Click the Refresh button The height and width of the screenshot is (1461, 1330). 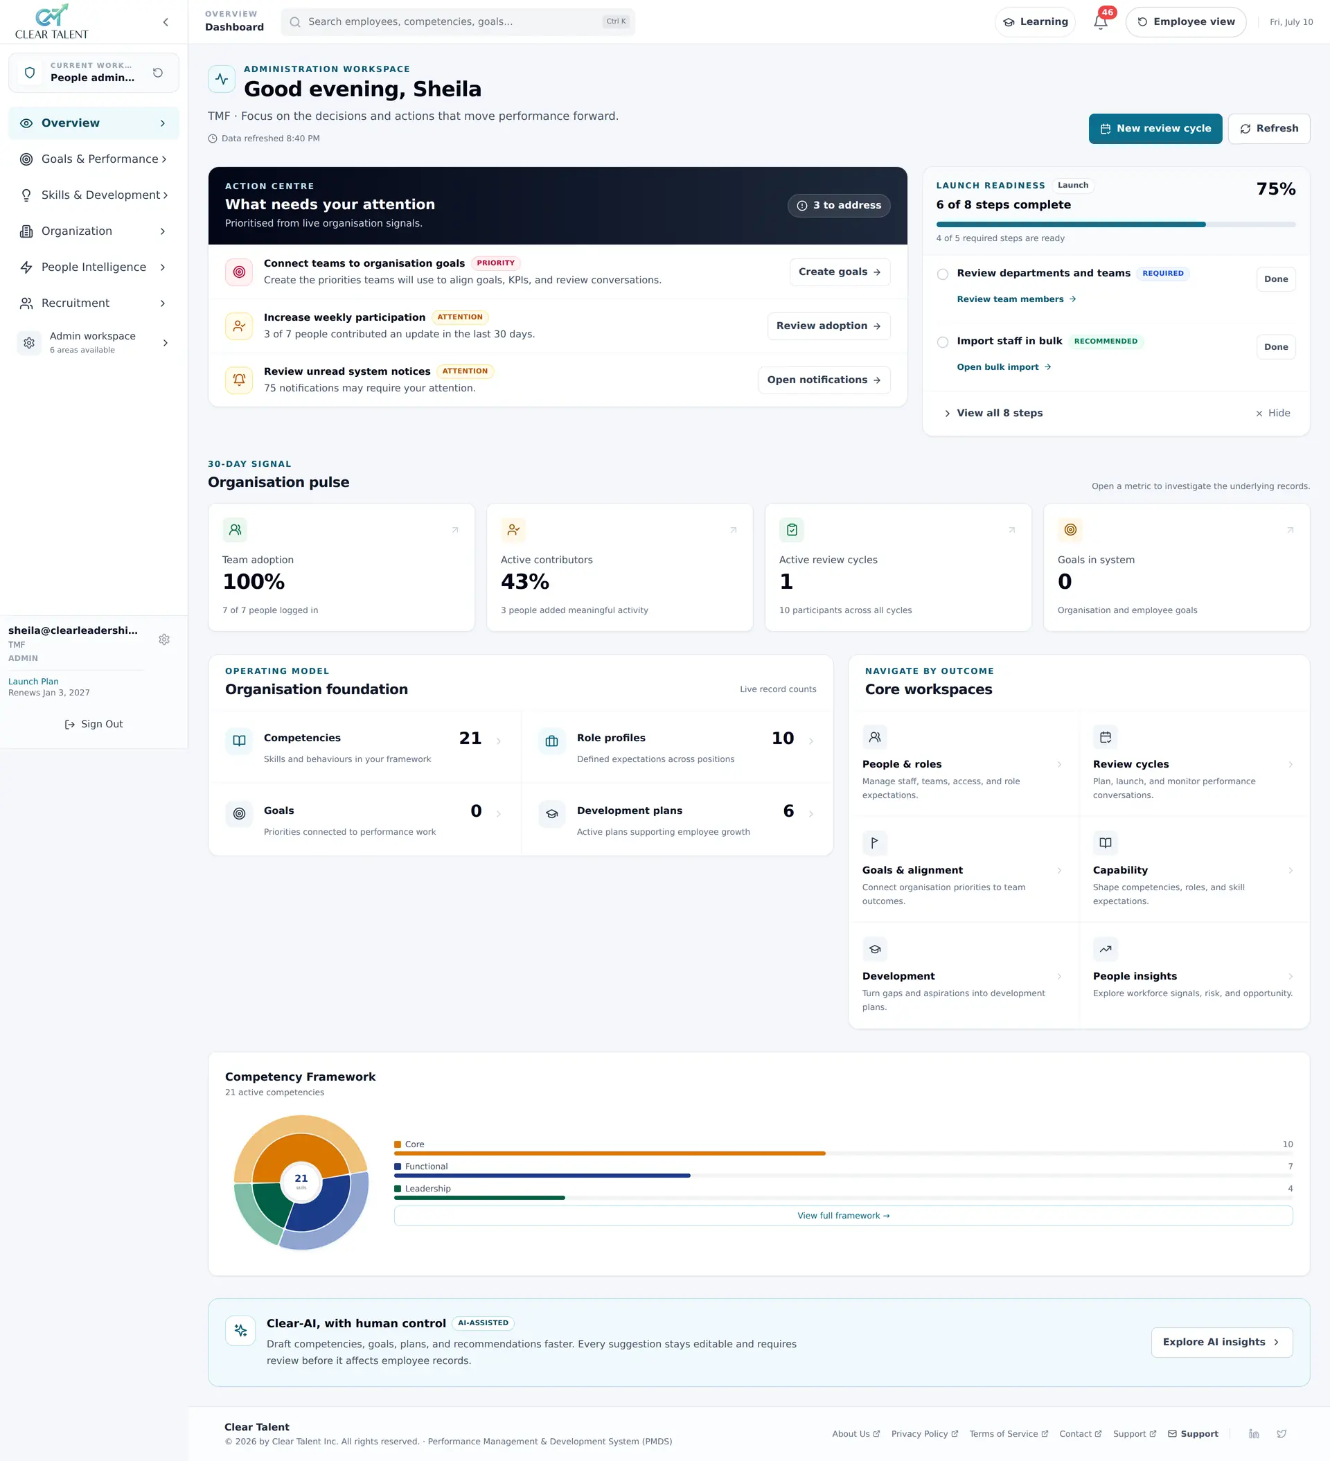1268,129
